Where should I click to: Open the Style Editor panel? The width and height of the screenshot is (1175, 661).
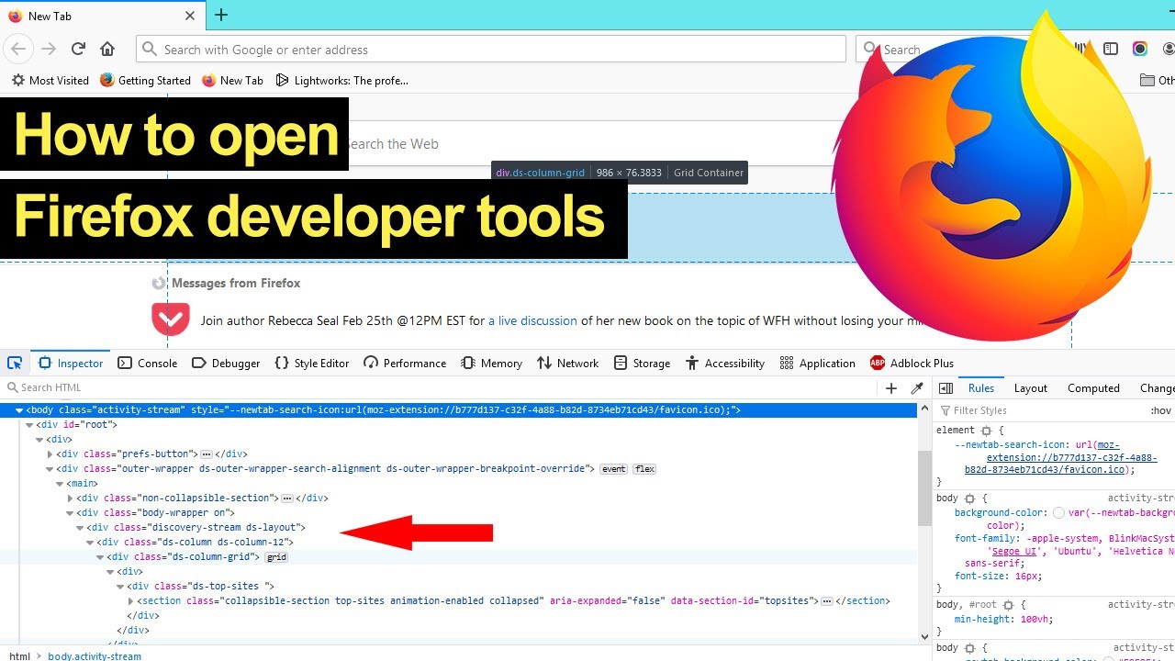coord(312,363)
